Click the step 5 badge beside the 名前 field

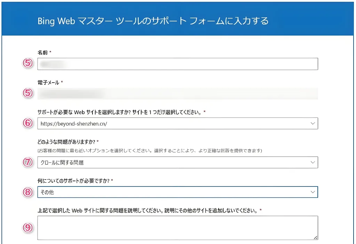coord(28,63)
